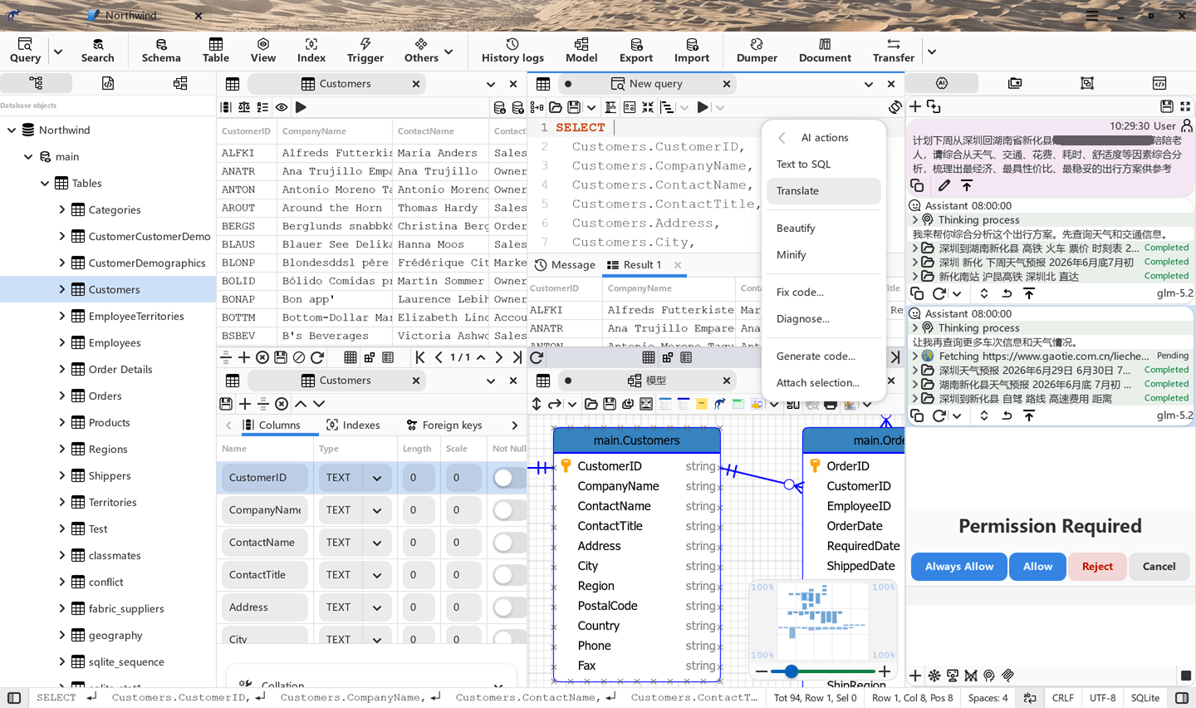Toggle Not Null for the ContactName column
1196x708 pixels.
(507, 543)
